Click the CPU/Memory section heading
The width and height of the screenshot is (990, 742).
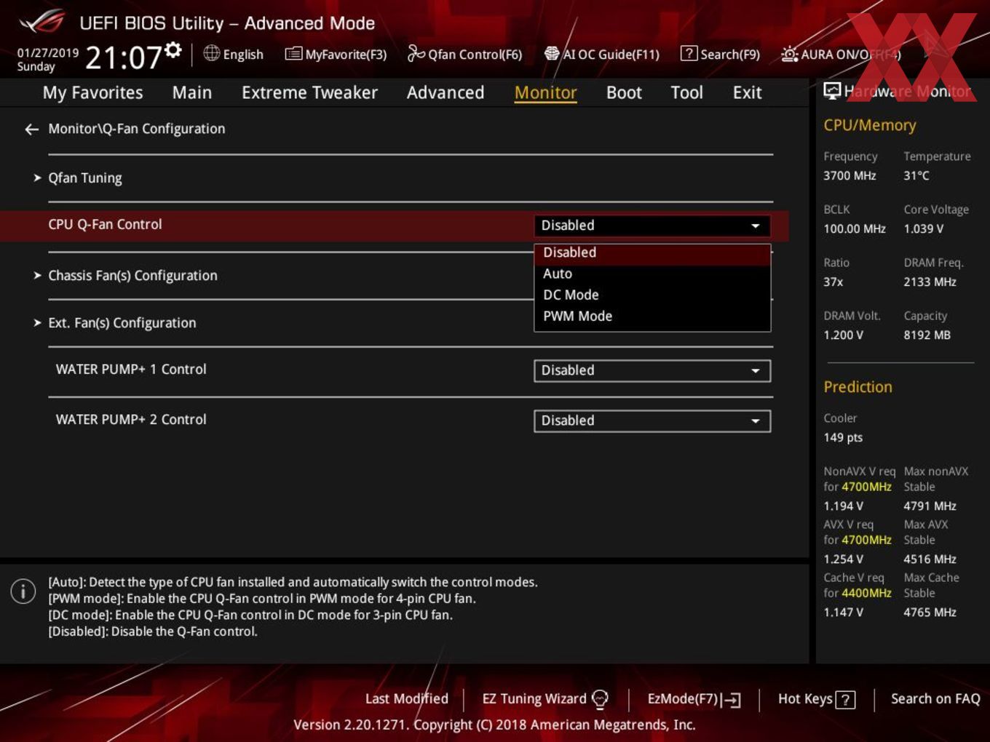pos(869,125)
